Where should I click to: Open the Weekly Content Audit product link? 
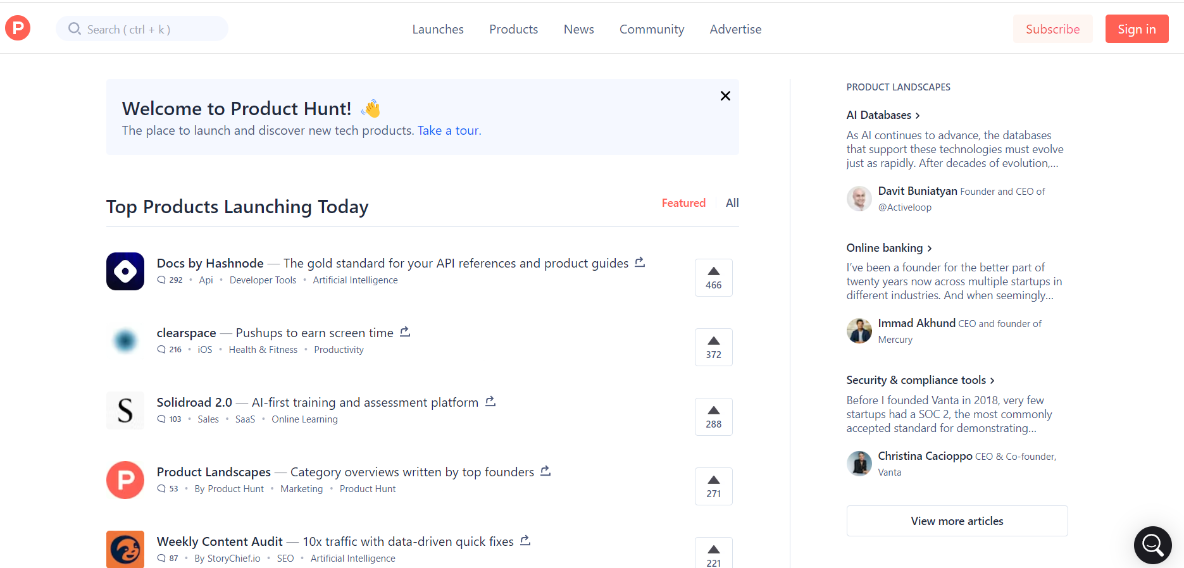(220, 541)
